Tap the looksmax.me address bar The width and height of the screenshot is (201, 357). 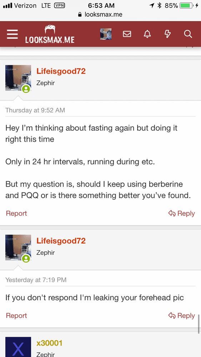click(x=100, y=15)
